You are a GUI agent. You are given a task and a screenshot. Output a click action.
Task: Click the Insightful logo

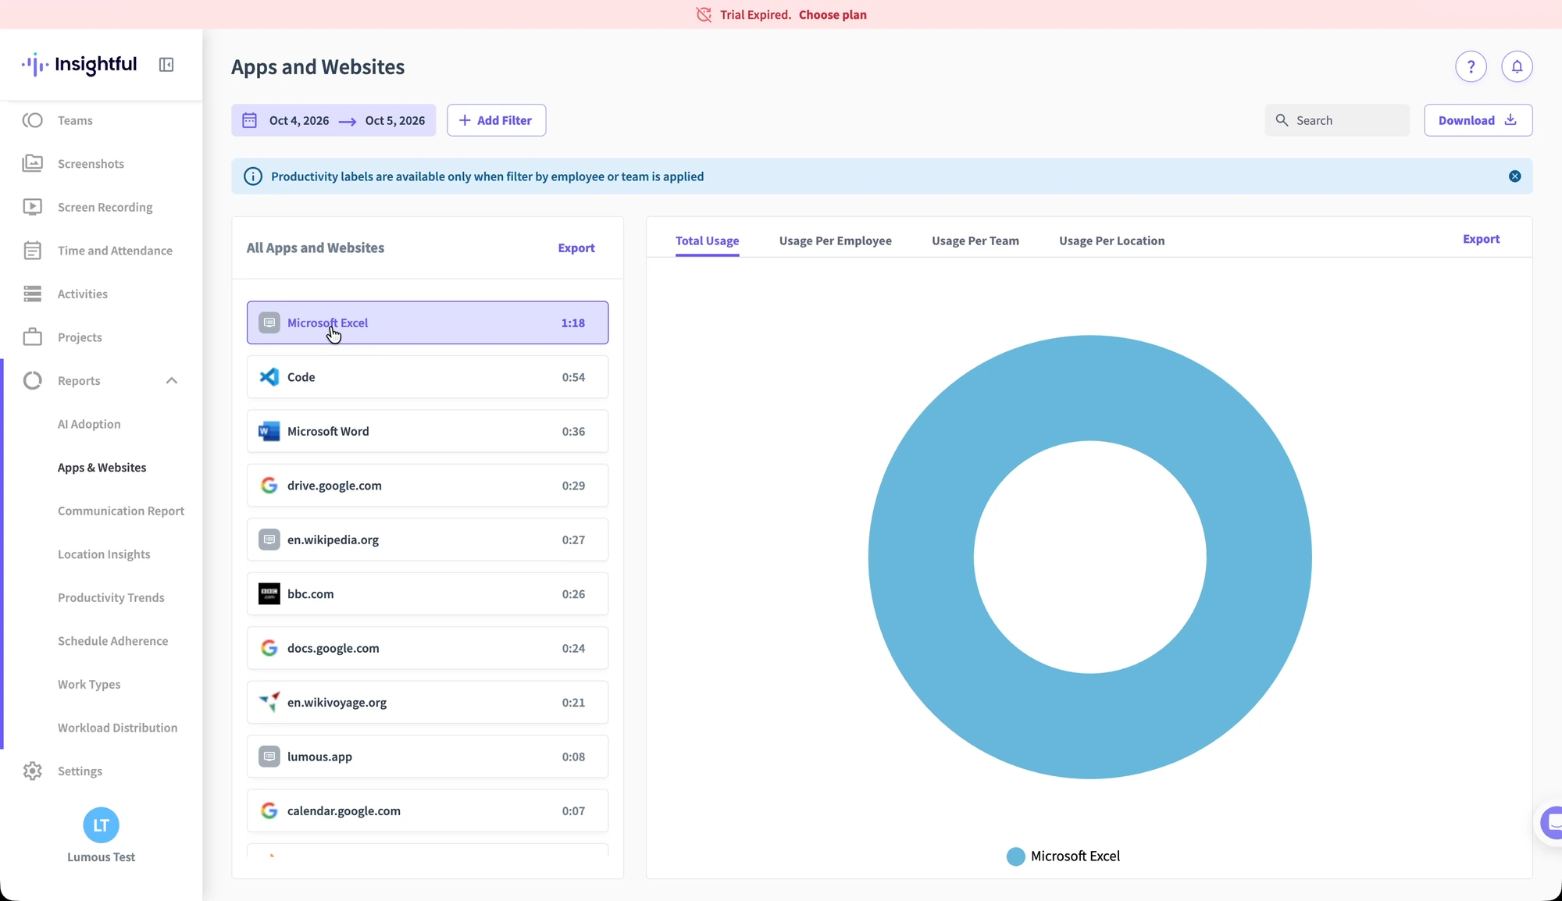coord(79,65)
